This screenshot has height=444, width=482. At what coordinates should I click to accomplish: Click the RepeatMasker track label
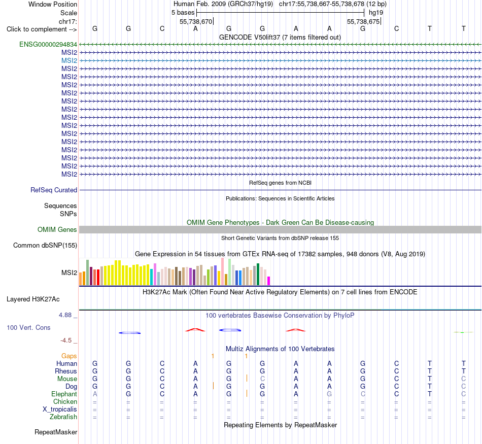click(x=56, y=432)
